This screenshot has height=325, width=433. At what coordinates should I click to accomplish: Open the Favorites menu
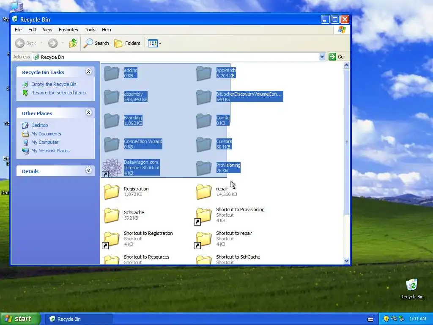[68, 30]
